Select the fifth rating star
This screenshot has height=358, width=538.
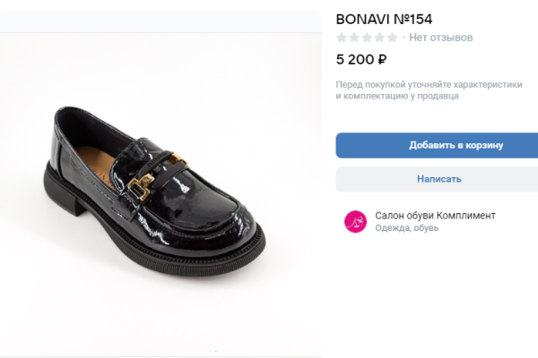[392, 38]
